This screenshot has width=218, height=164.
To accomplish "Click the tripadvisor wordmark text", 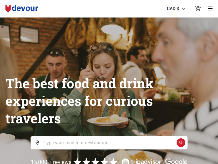I will point(146,162).
